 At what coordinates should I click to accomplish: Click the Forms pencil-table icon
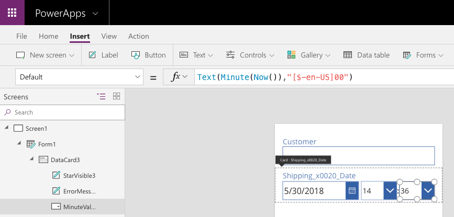coord(407,55)
